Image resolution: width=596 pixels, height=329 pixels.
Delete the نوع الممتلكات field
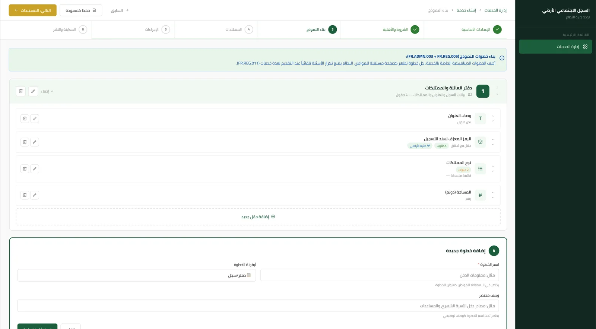point(25,169)
